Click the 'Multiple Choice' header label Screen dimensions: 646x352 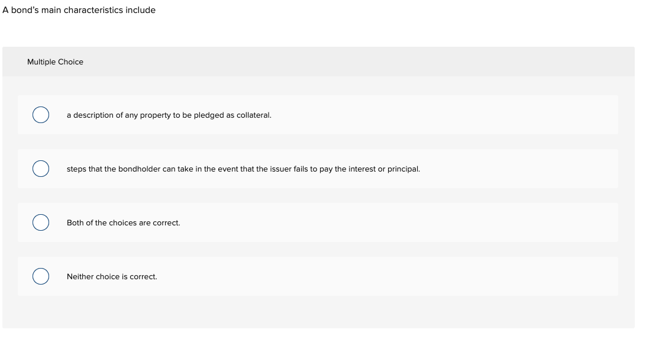(x=55, y=62)
